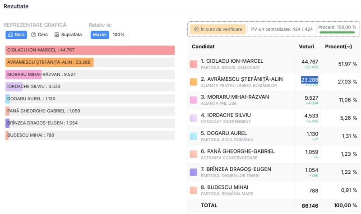Set relative scale to 100%
361x214 pixels.
(x=119, y=35)
